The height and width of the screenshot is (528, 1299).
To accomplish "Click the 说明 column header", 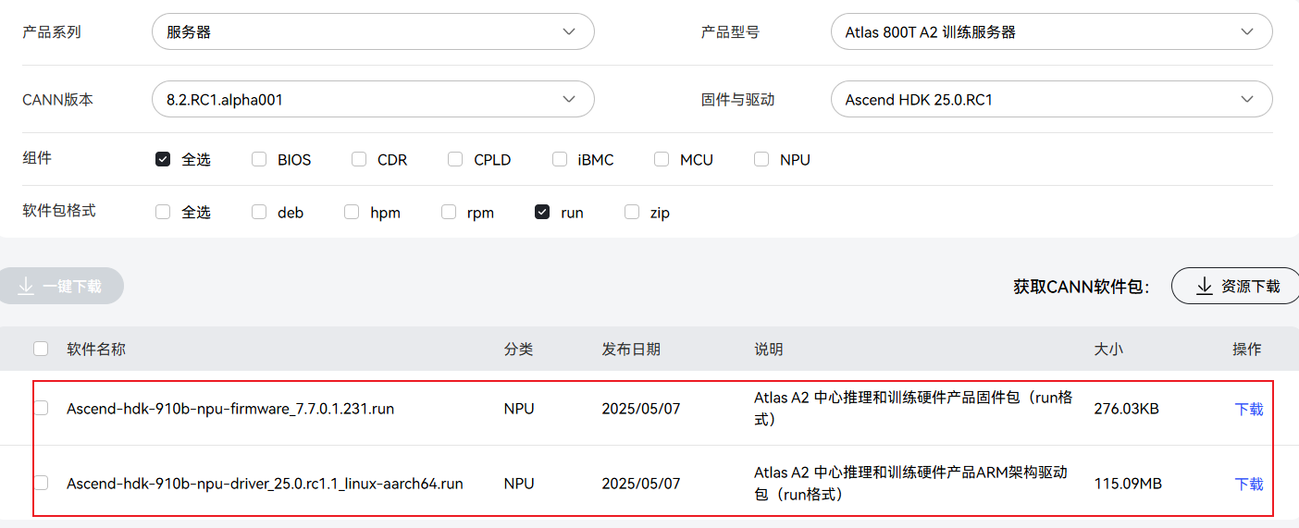I will 769,350.
